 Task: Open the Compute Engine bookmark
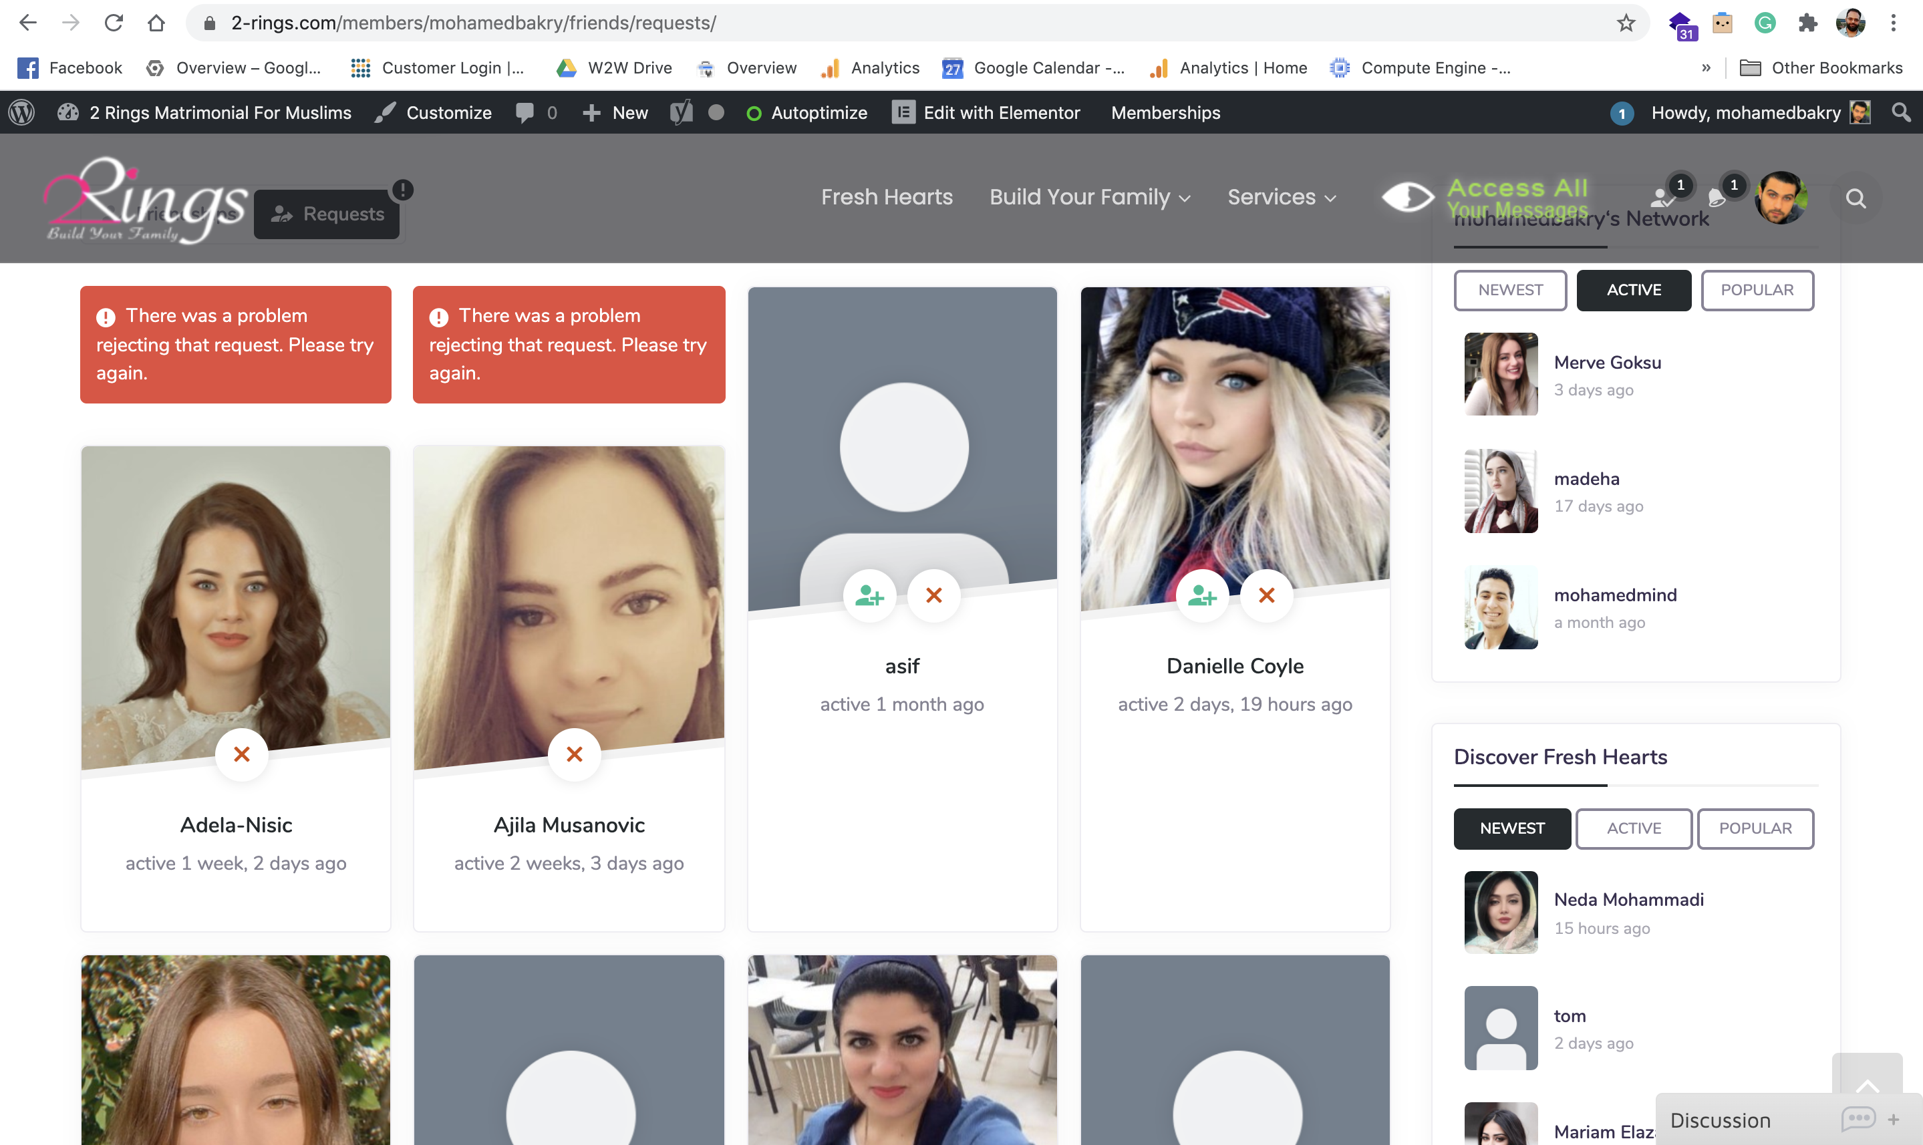click(1420, 68)
